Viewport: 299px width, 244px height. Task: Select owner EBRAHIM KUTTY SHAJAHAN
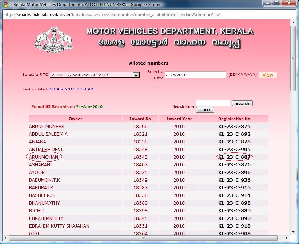point(59,226)
